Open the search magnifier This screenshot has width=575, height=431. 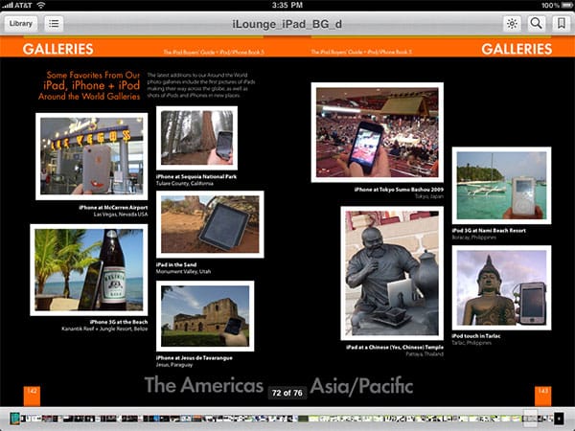coord(536,23)
